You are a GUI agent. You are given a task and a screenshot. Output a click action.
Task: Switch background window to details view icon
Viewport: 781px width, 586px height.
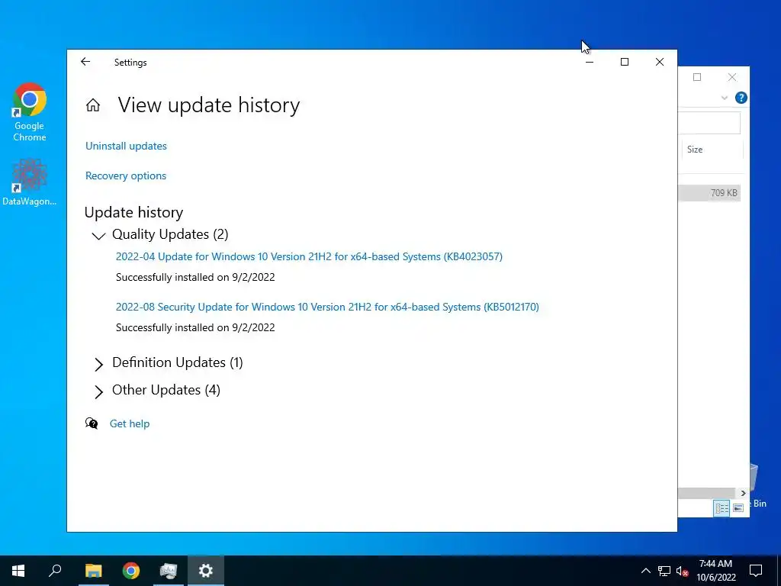(722, 507)
